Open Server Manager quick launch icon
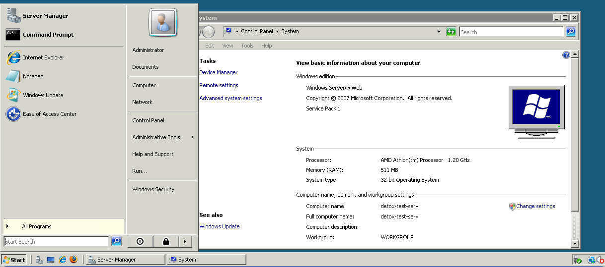 39,260
